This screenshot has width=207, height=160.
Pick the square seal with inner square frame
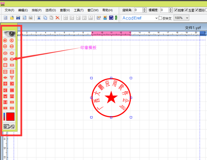[x=5, y=72]
